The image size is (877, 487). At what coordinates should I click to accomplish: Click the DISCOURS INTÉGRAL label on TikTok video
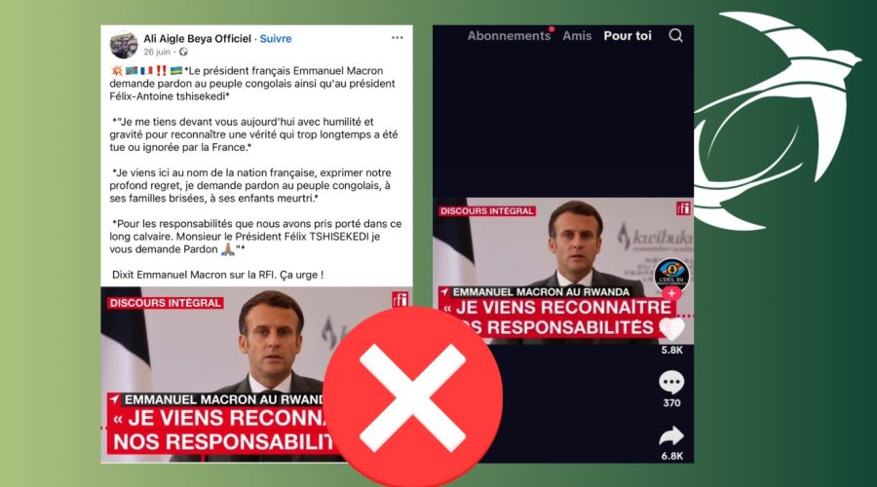[x=487, y=211]
